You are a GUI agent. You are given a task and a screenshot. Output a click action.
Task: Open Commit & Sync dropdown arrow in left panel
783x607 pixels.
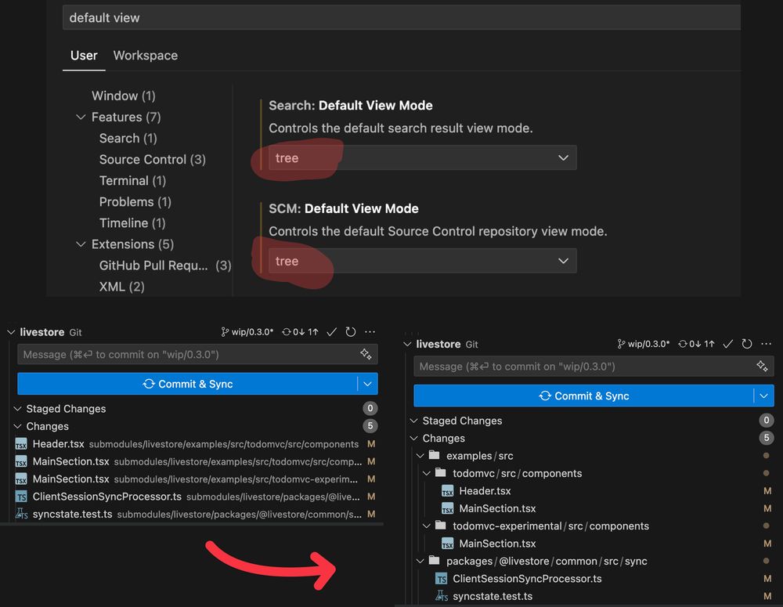(x=367, y=384)
